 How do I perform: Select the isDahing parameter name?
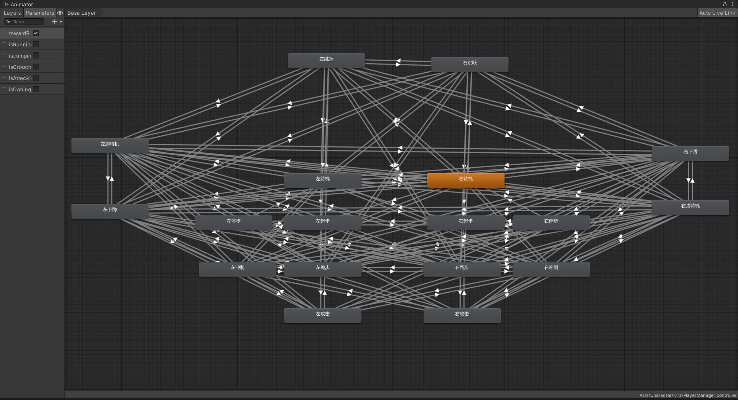(x=20, y=90)
